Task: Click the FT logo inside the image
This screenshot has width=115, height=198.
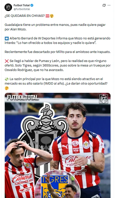Action: point(103,99)
